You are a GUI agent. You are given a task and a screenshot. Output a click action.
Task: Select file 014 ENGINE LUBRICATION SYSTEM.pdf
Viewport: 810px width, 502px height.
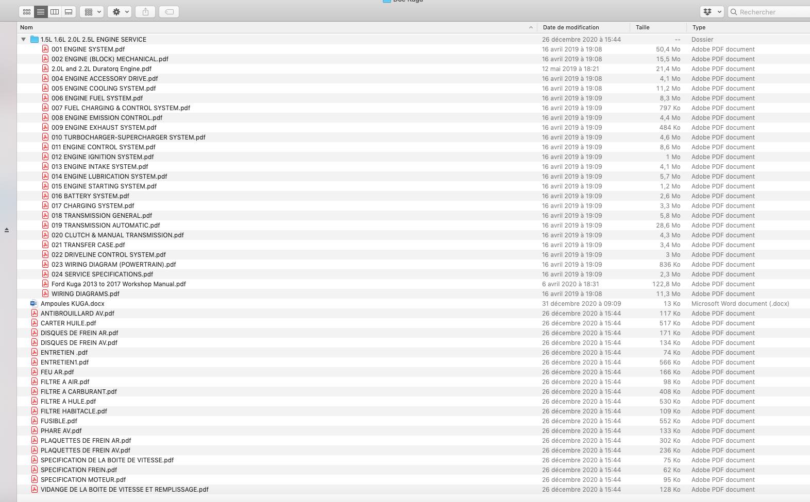pyautogui.click(x=109, y=176)
